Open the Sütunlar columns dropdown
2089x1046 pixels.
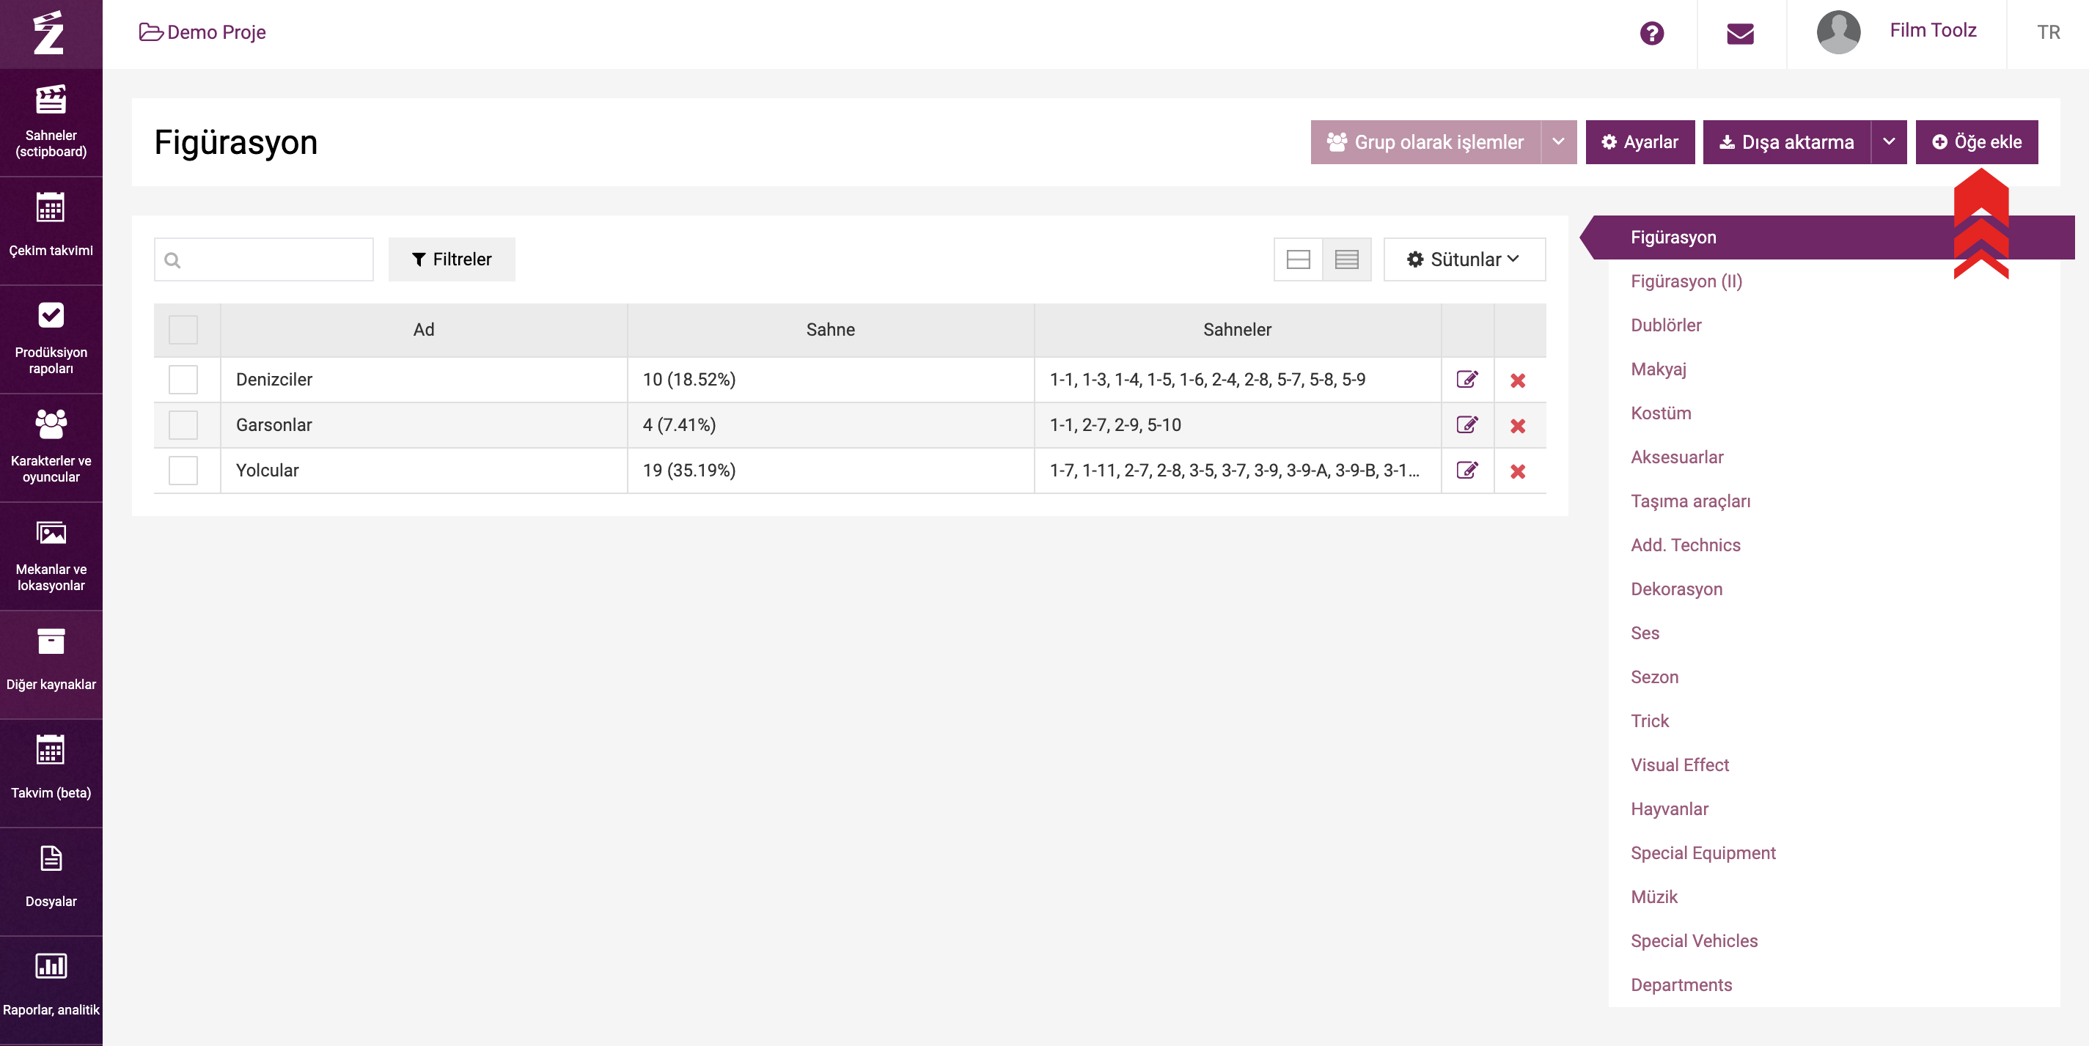click(1464, 259)
